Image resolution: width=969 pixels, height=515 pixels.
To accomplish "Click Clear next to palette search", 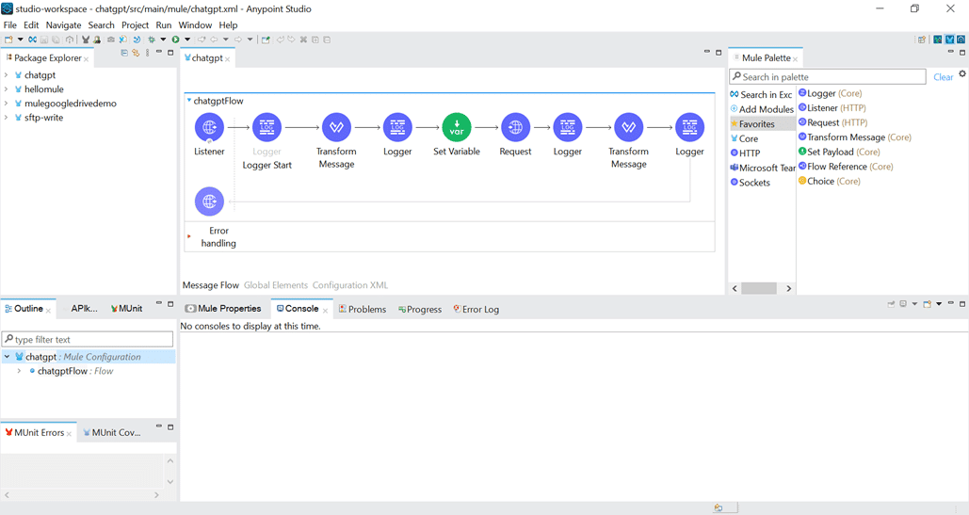I will click(943, 77).
